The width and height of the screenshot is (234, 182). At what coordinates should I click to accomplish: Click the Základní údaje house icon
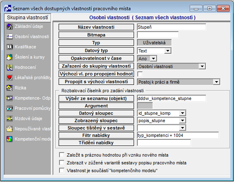(9, 27)
